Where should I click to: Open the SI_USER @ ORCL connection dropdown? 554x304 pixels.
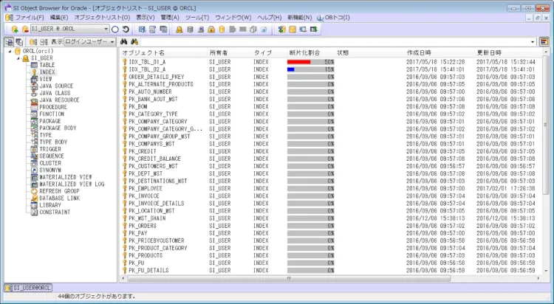pyautogui.click(x=105, y=29)
